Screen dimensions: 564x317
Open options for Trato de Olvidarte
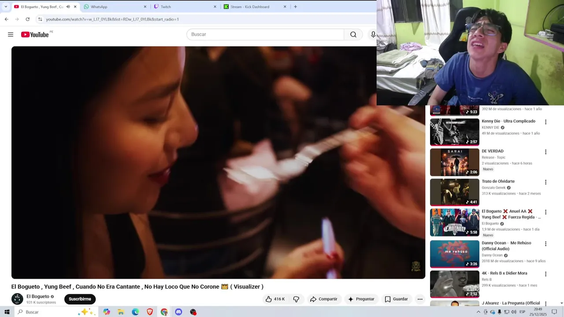click(x=545, y=182)
